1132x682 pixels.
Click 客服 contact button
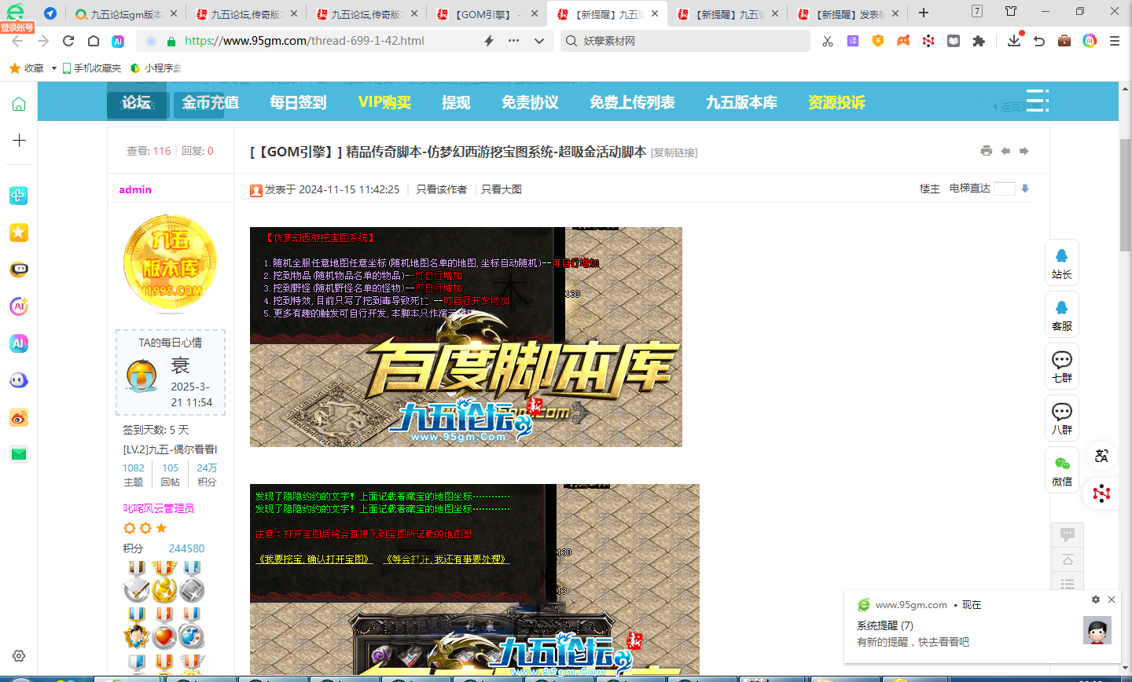(x=1062, y=315)
